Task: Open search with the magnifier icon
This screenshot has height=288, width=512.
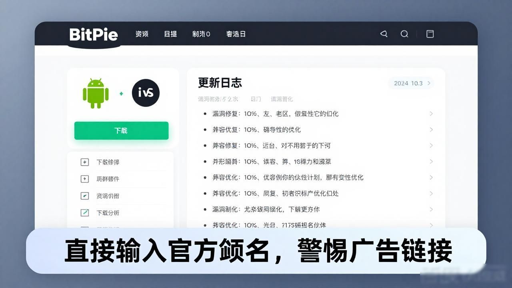Action: click(404, 34)
